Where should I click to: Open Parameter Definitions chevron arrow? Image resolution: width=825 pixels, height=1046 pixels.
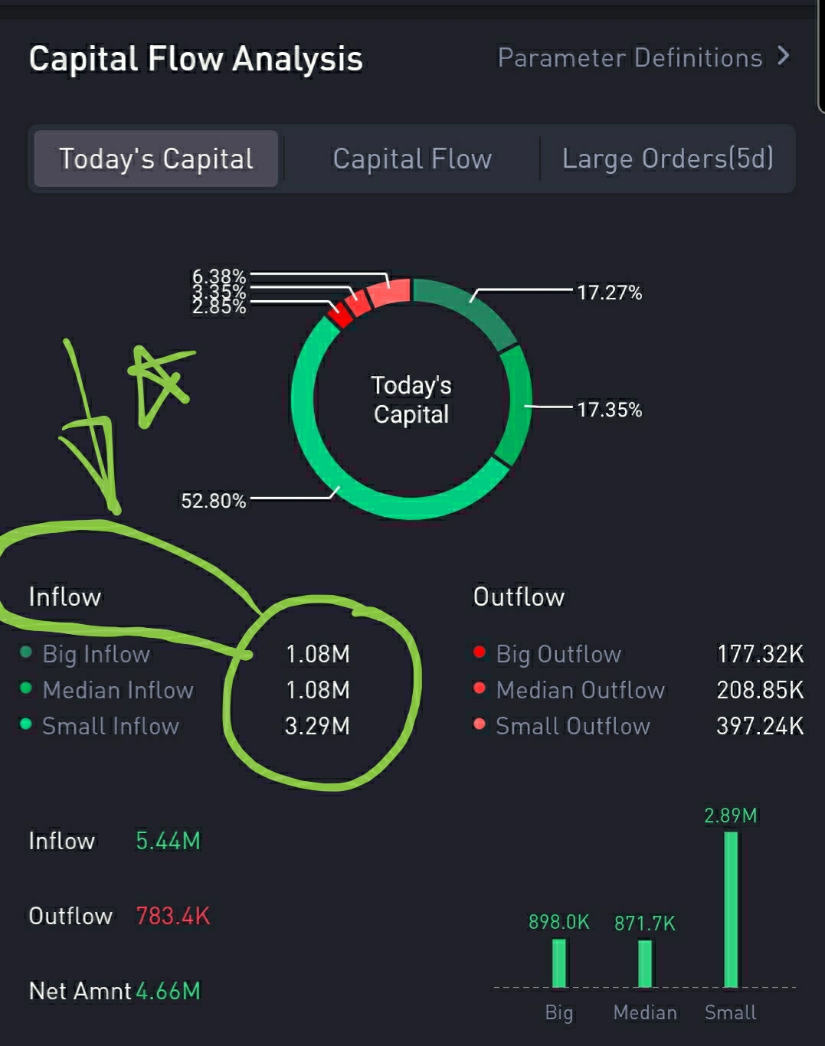click(x=783, y=56)
